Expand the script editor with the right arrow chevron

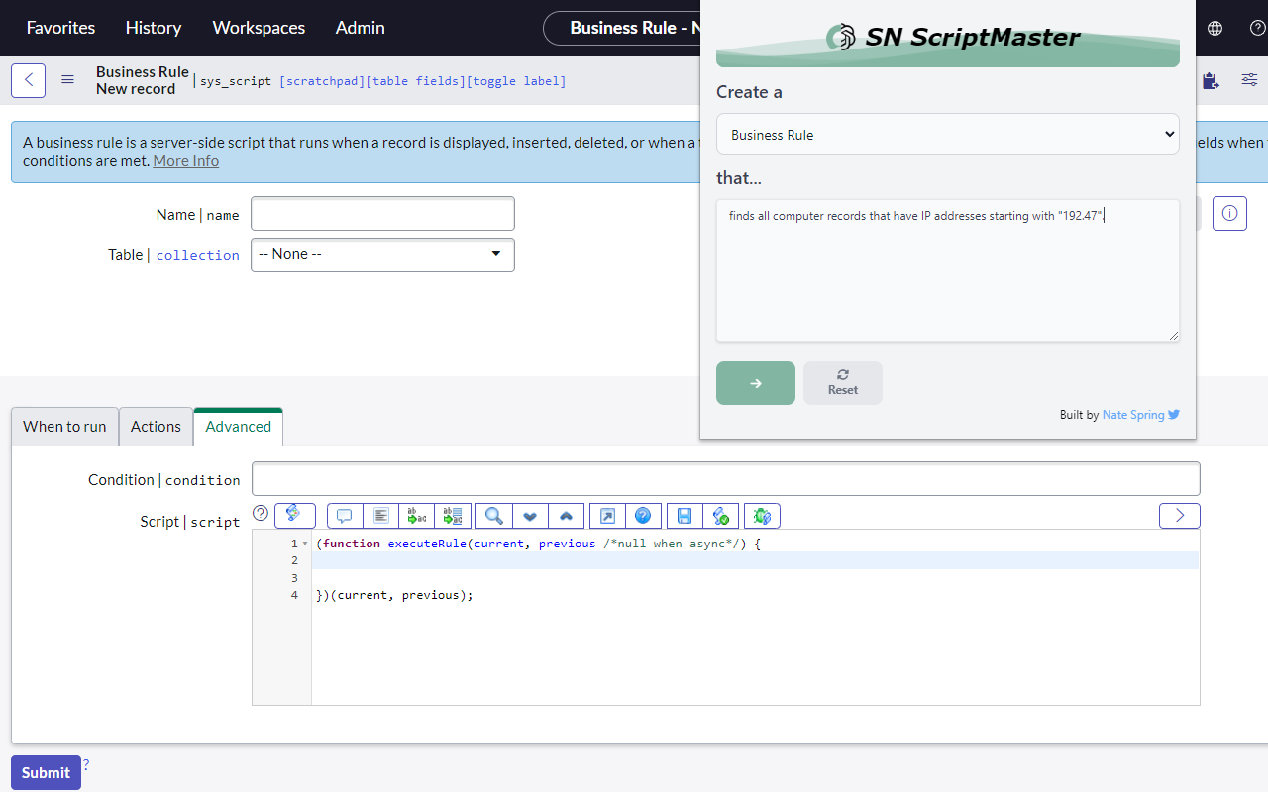pyautogui.click(x=1179, y=515)
